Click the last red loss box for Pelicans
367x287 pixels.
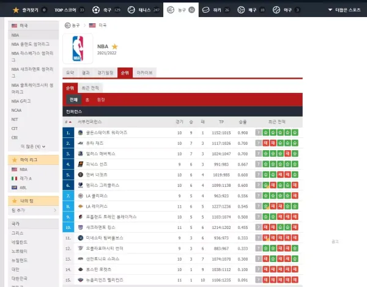pyautogui.click(x=295, y=280)
